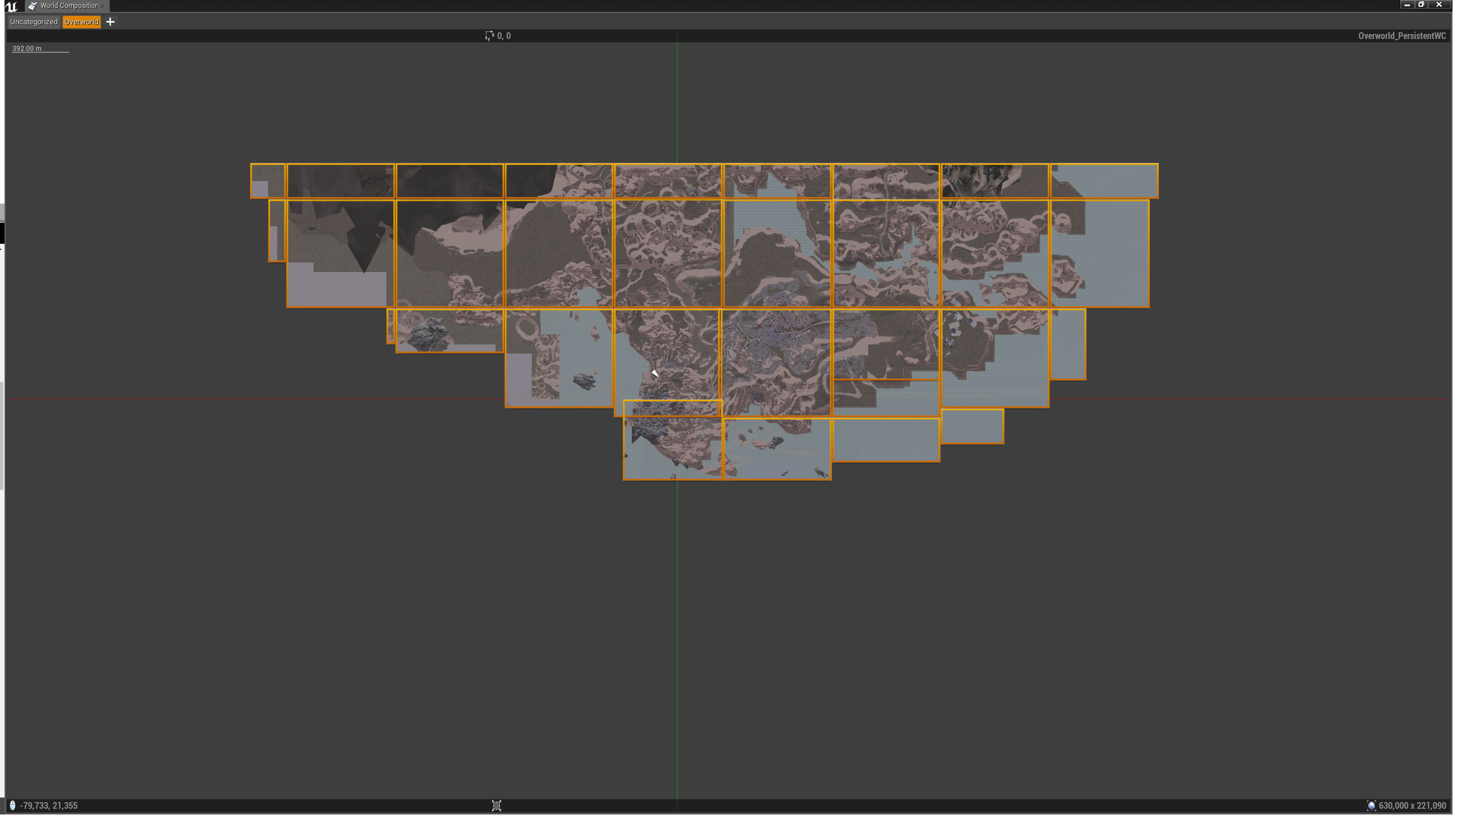Close the World Composition tab

click(103, 6)
